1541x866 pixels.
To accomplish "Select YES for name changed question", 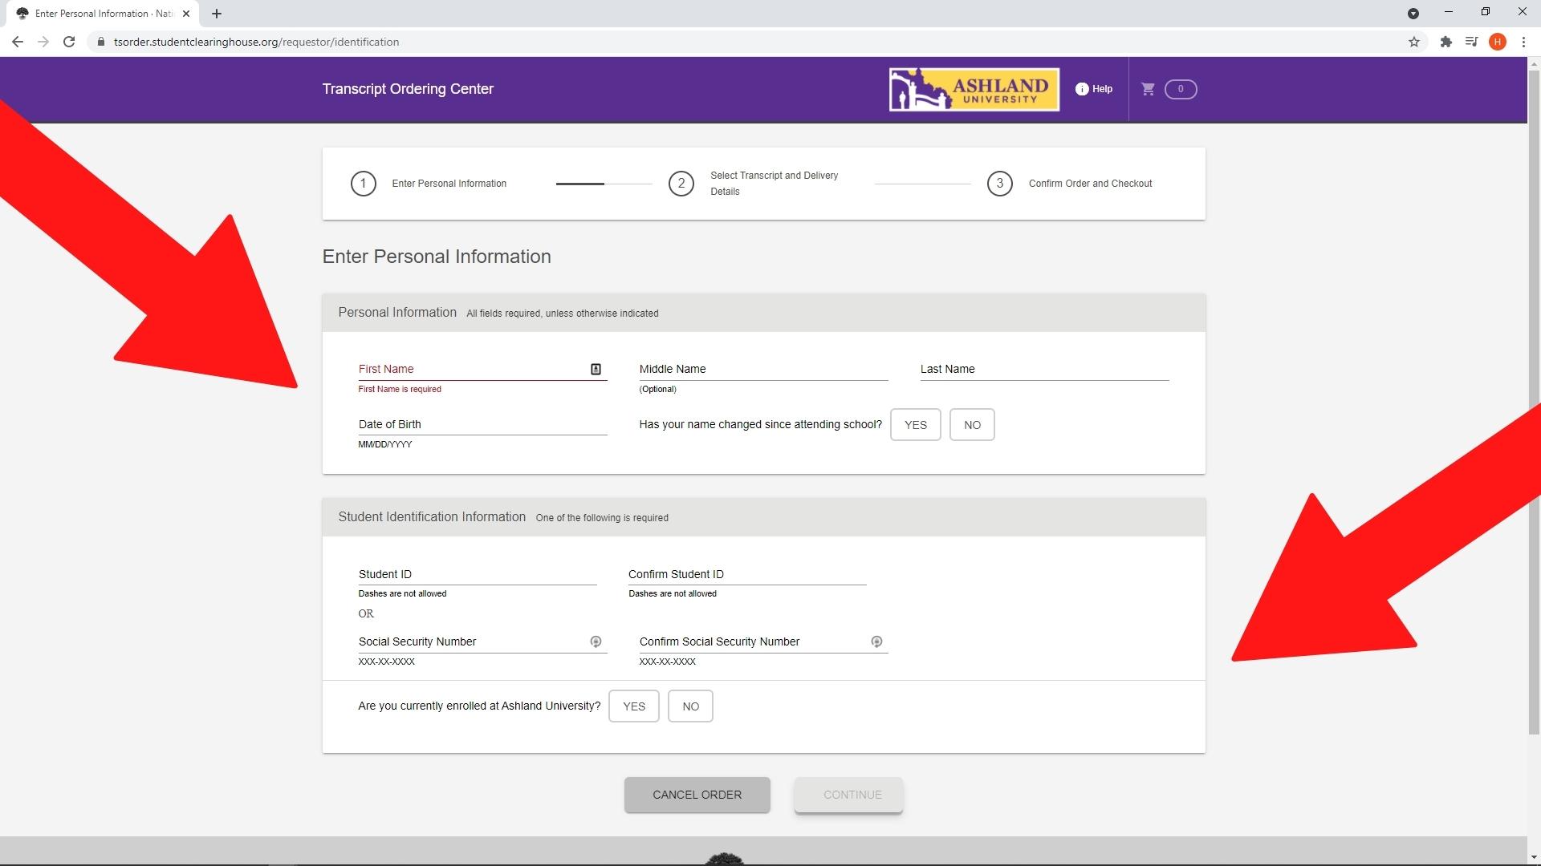I will [x=915, y=425].
